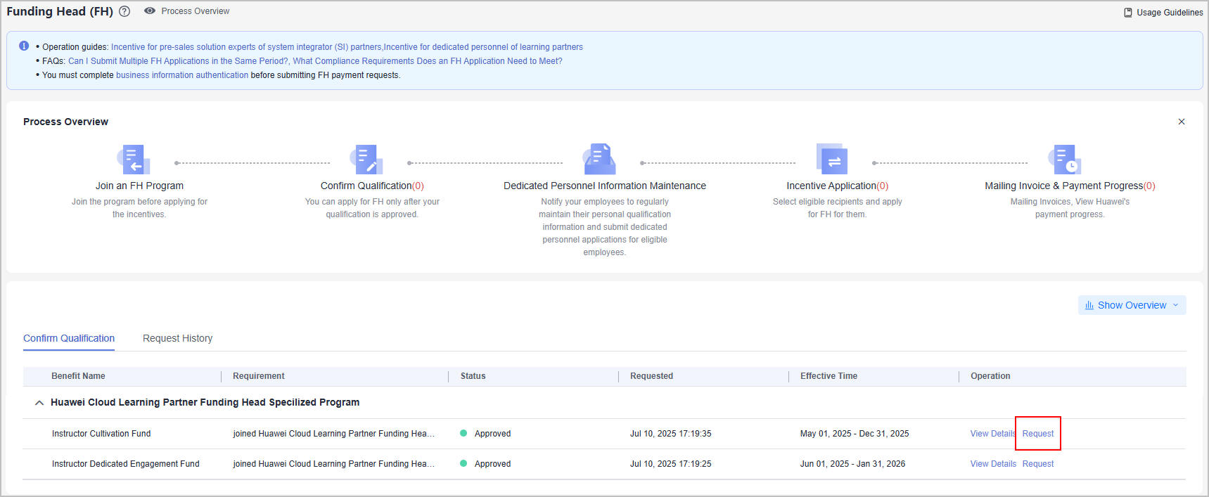The height and width of the screenshot is (497, 1209).
Task: Toggle Process Overview eye icon
Action: pos(150,11)
